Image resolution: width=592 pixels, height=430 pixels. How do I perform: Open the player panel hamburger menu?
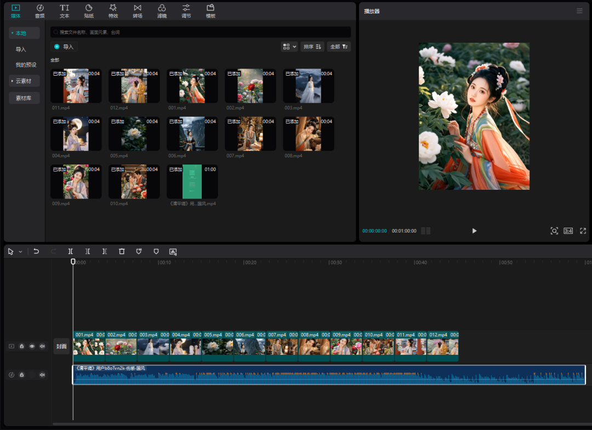point(579,11)
